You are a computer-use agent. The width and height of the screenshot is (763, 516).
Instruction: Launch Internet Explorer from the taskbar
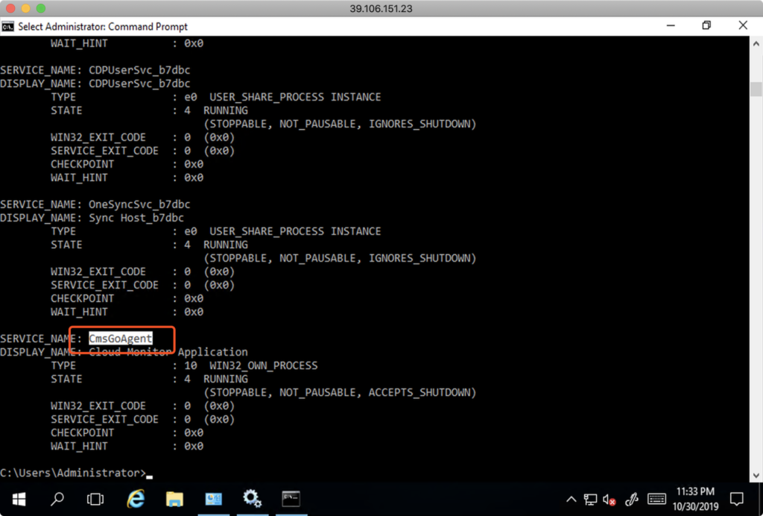136,498
